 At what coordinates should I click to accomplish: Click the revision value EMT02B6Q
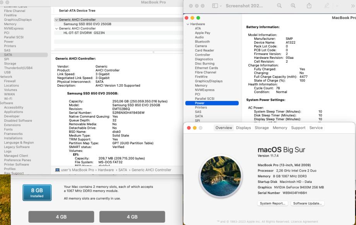click(x=121, y=109)
